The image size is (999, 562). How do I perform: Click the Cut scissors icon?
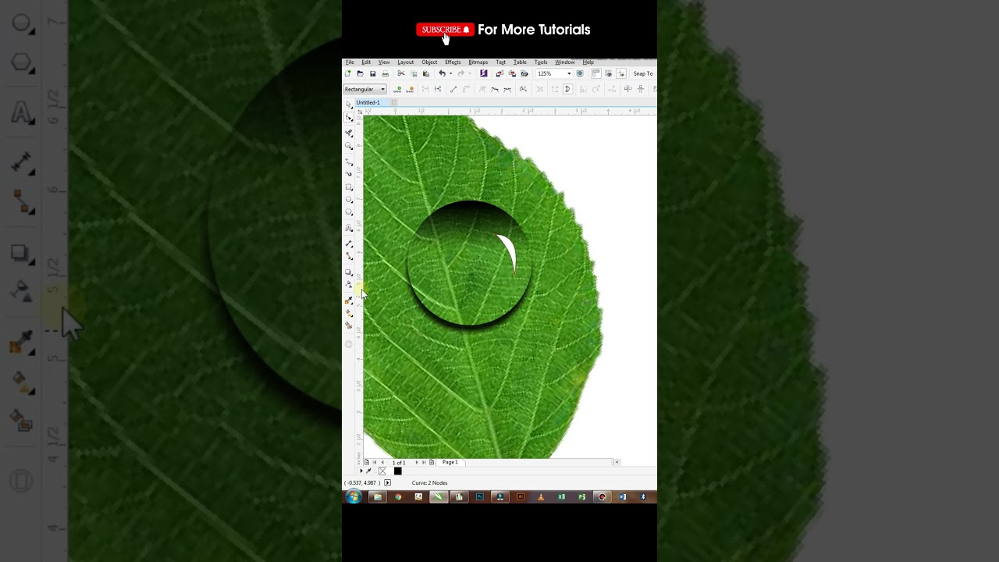point(401,73)
